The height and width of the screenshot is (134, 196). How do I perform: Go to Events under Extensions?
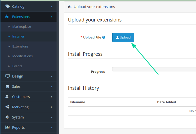(x=17, y=66)
